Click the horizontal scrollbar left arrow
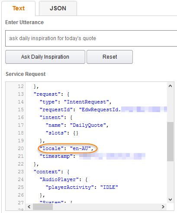Screen dimensions: 177x213 (29, 207)
